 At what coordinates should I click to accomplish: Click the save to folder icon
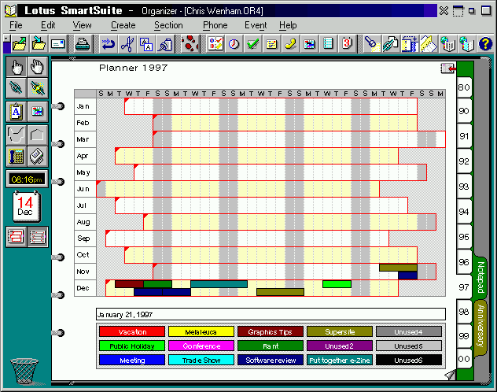click(x=39, y=43)
